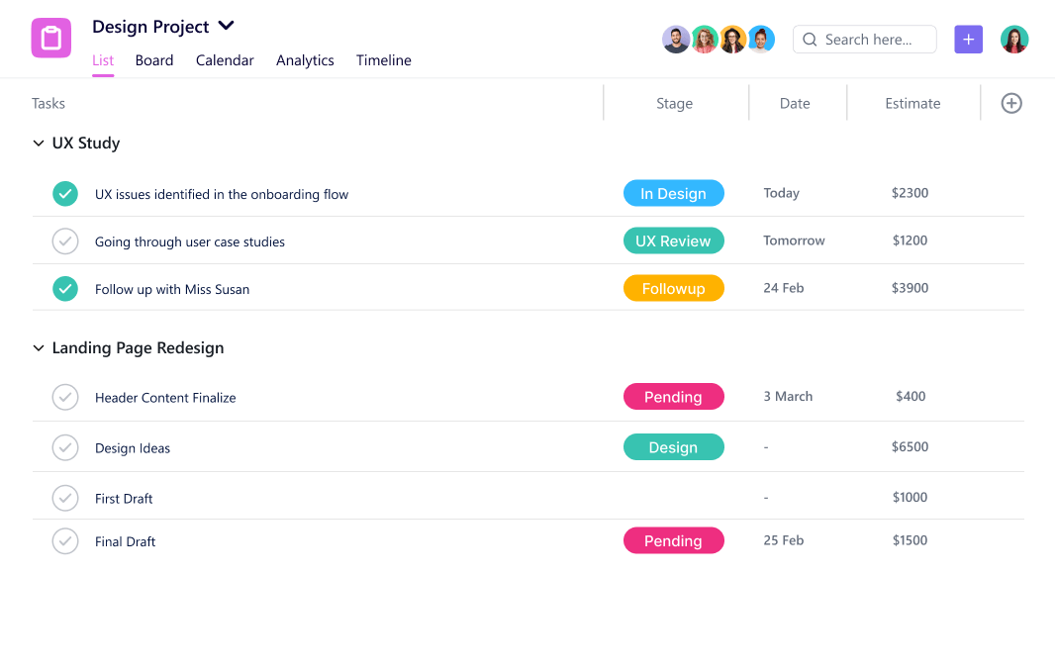Open your profile avatar in top right corner
The width and height of the screenshot is (1056, 671).
coord(1014,39)
